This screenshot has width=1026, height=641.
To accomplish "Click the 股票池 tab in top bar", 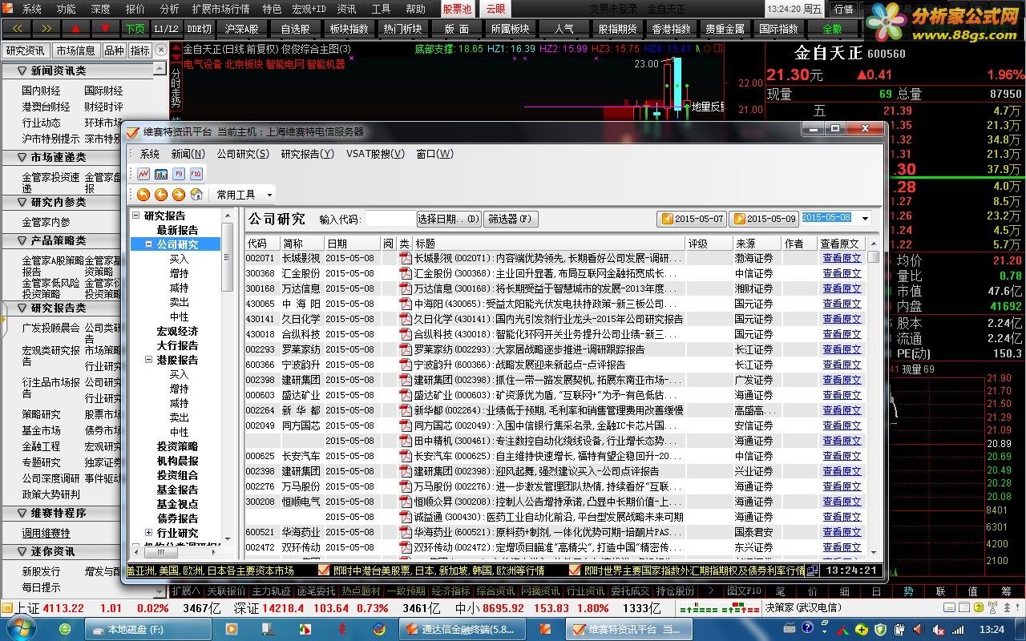I will tap(457, 9).
